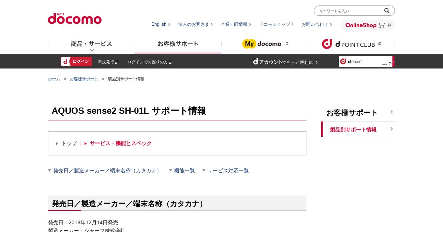Click the お客様サポート breadcrumb link
The height and width of the screenshot is (232, 443).
pyautogui.click(x=84, y=79)
